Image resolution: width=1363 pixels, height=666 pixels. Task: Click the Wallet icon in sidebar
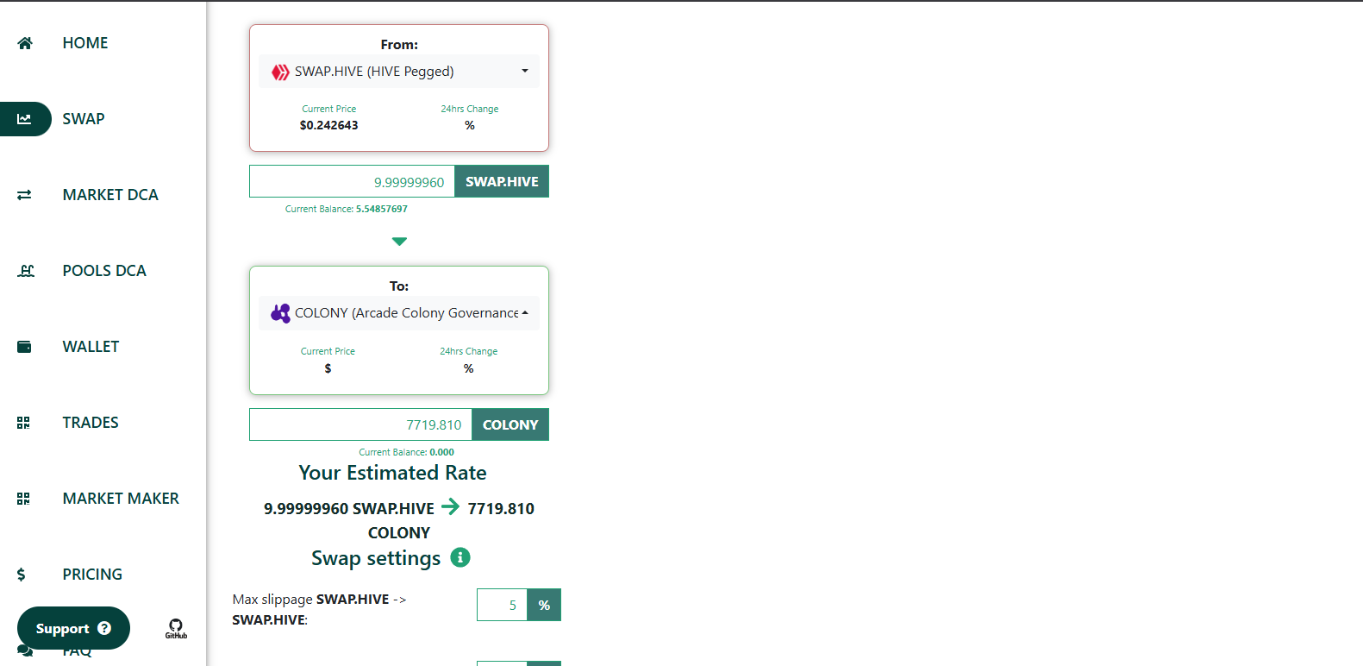(x=24, y=347)
